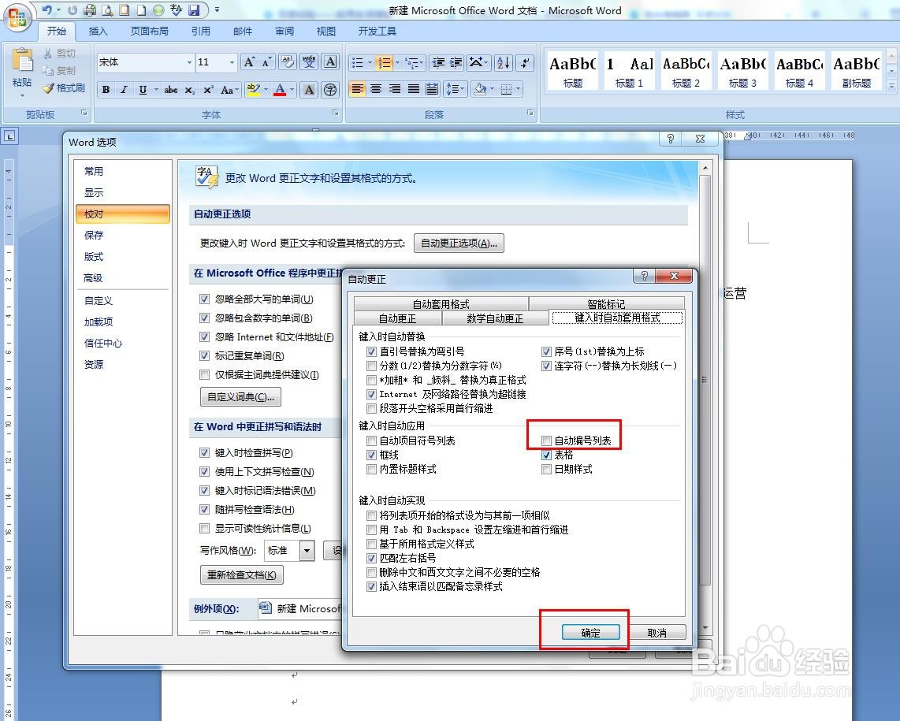
Task: Click the font color red A swatch
Action: coord(280,90)
